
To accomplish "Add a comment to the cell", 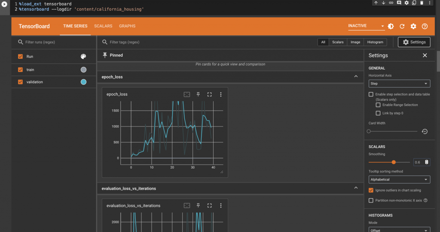I will click(x=399, y=3).
